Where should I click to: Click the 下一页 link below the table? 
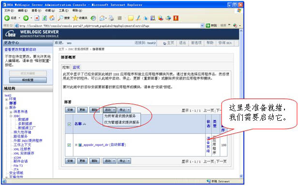point(222,161)
